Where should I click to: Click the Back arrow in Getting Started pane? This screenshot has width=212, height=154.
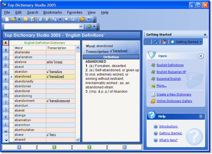pos(147,42)
